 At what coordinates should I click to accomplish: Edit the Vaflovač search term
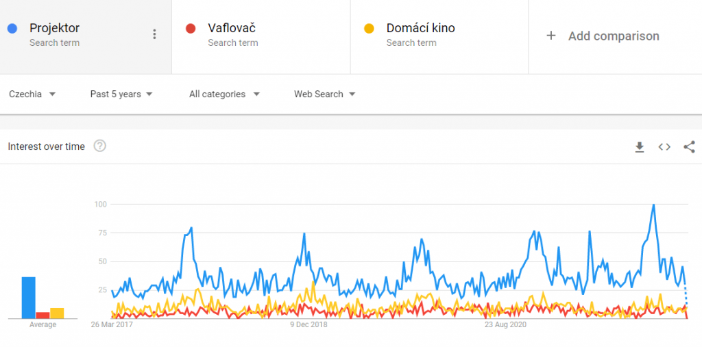pyautogui.click(x=232, y=29)
